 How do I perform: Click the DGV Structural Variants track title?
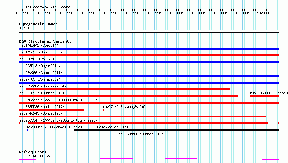click(45, 41)
